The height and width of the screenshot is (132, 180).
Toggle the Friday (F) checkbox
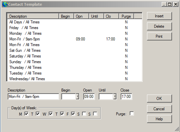73,114
